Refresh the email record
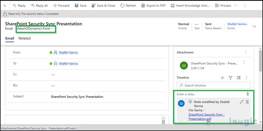Screen dimensions: 263x131 coord(128,6)
